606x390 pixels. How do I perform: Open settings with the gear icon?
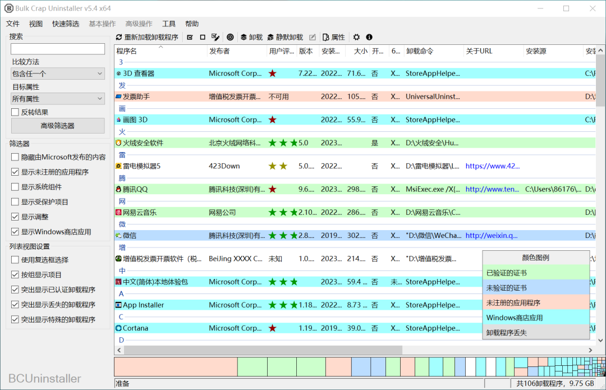[356, 37]
